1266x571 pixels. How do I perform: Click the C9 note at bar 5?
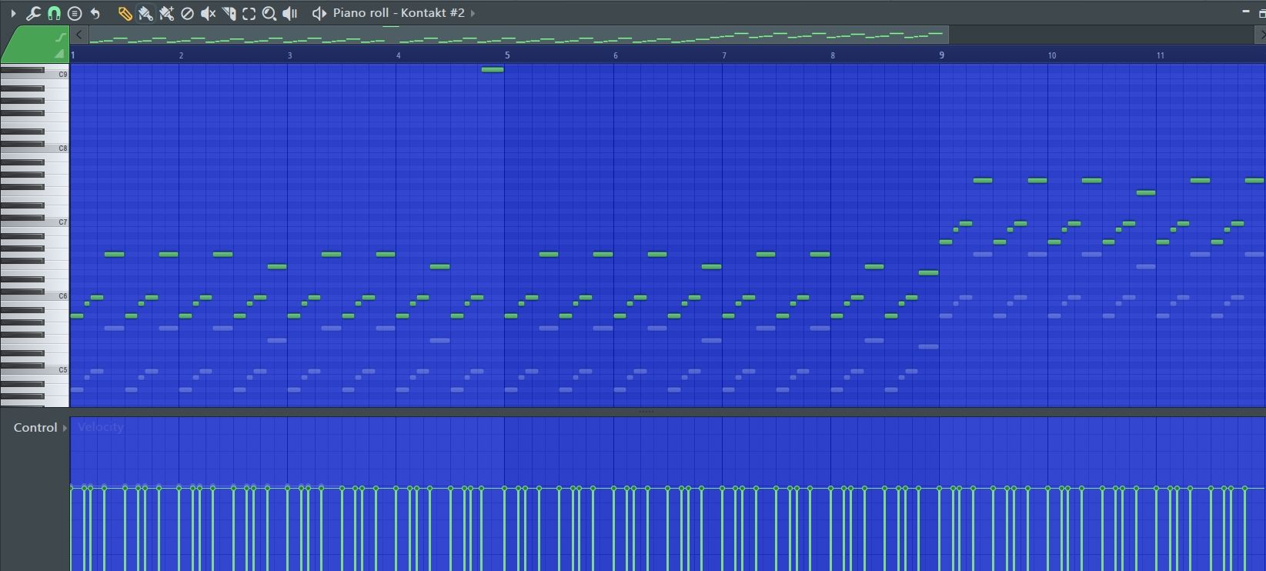point(493,70)
